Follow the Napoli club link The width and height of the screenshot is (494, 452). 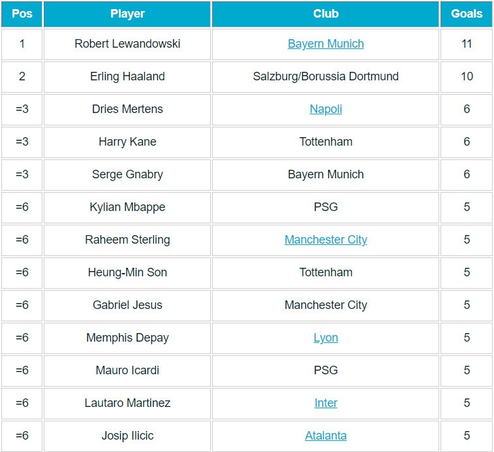pyautogui.click(x=326, y=109)
